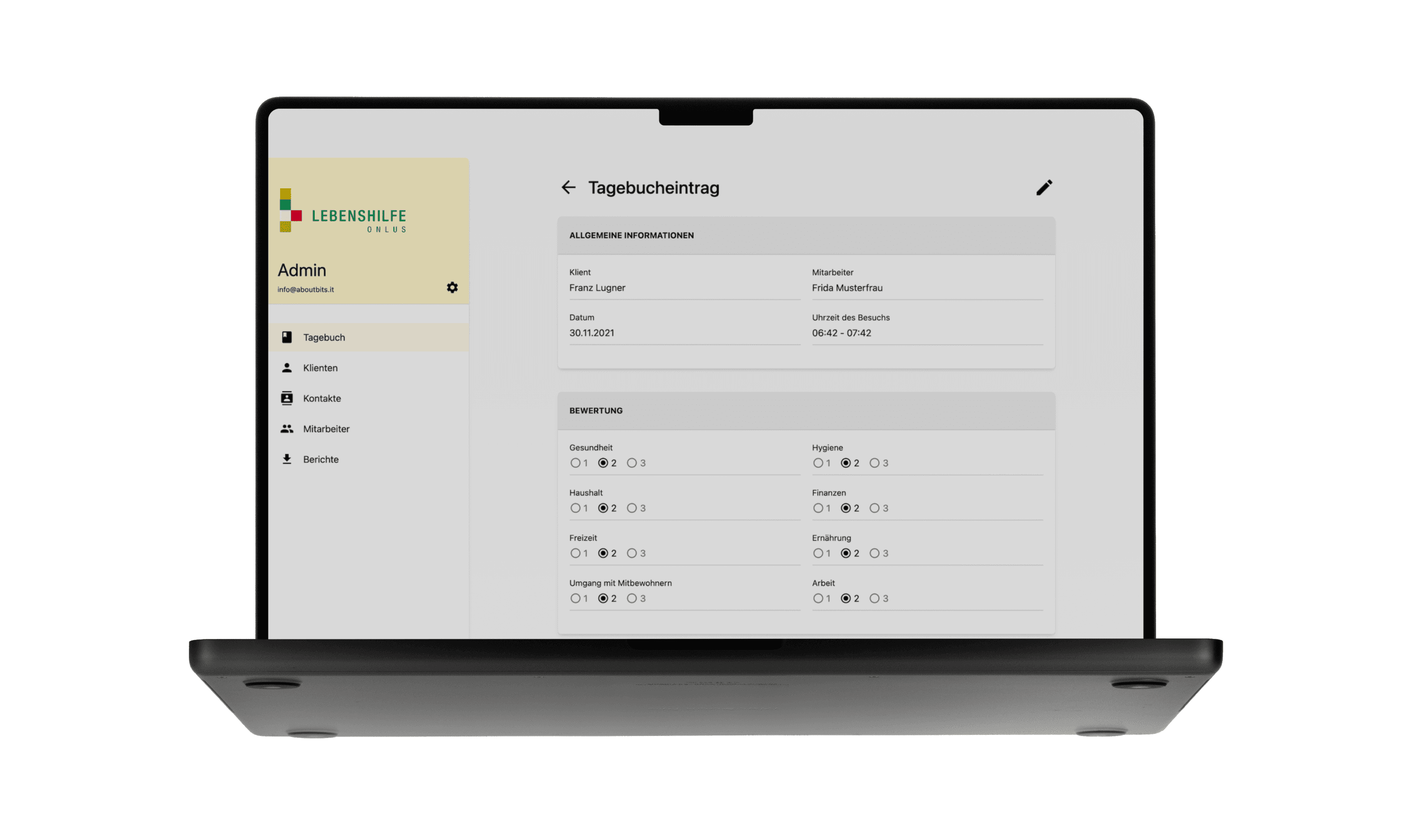
Task: Click the Mitarbeiter field Frida Musterfrau
Action: [927, 283]
